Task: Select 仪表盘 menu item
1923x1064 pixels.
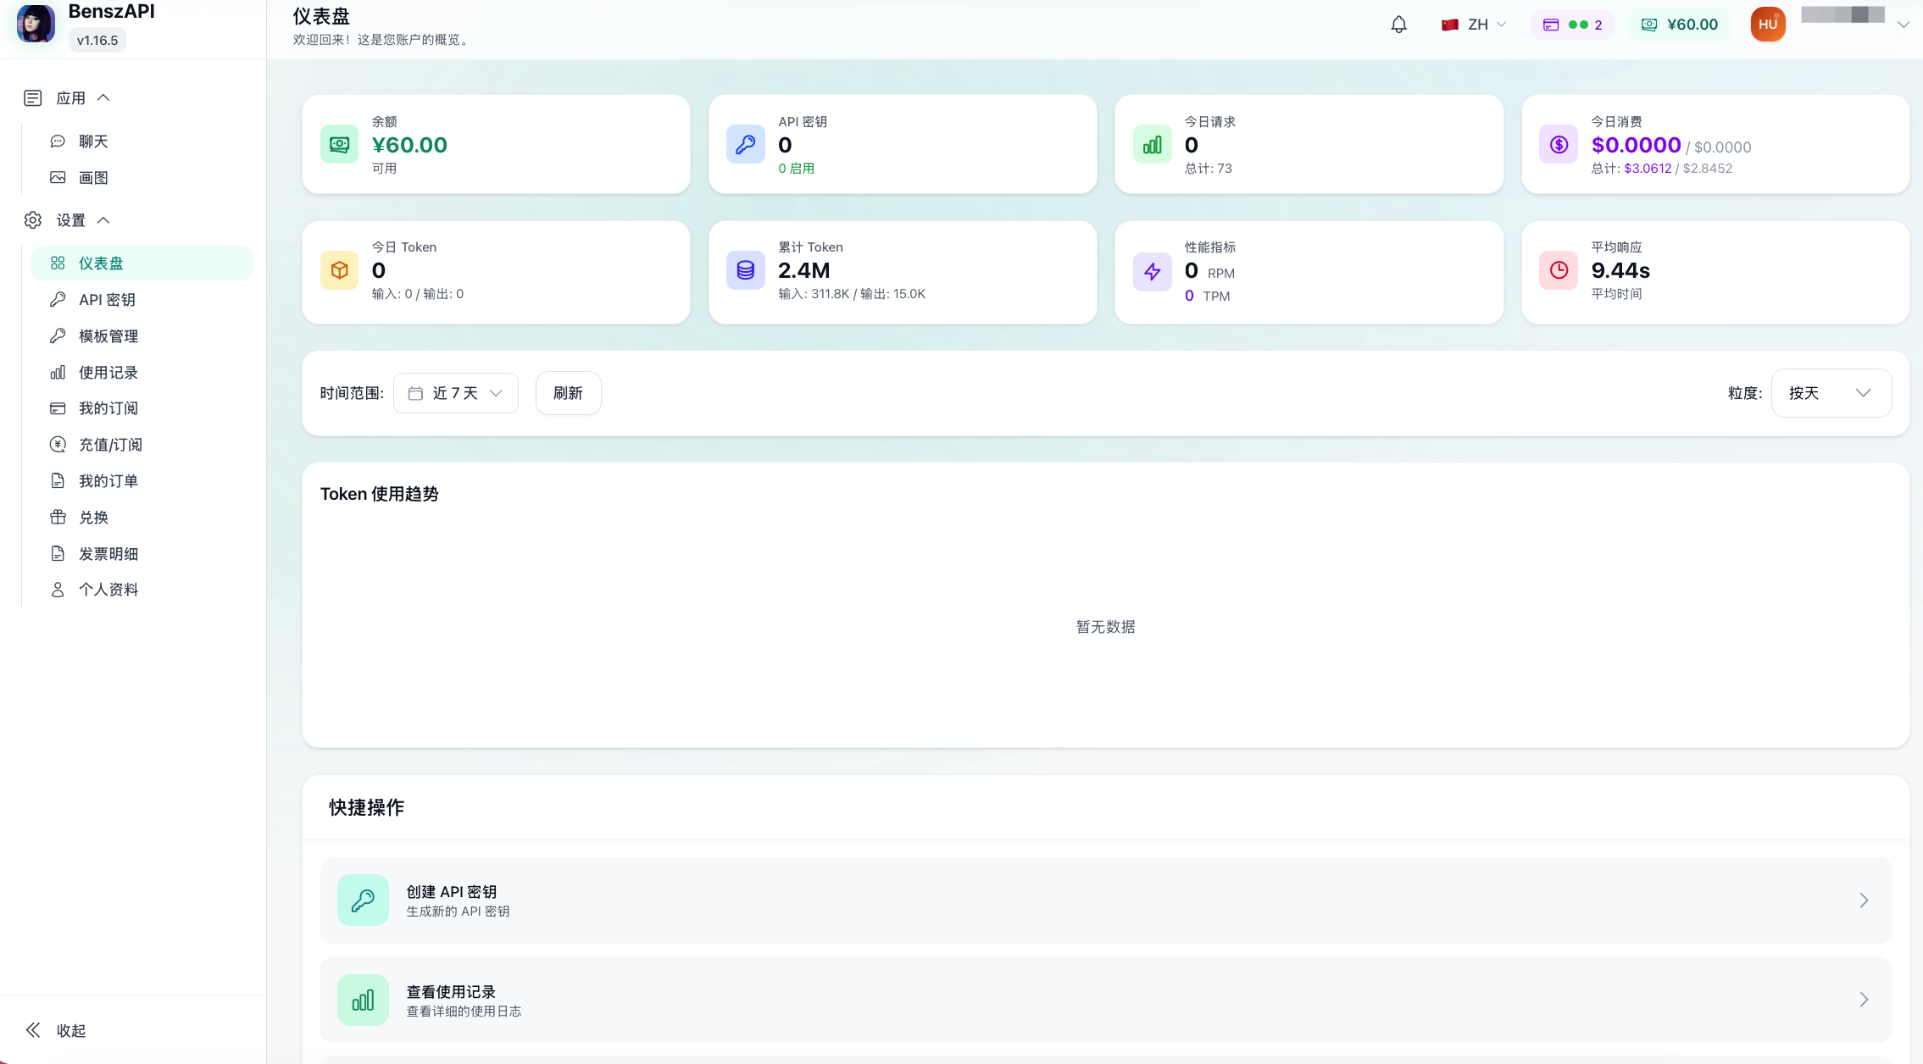Action: pyautogui.click(x=142, y=263)
